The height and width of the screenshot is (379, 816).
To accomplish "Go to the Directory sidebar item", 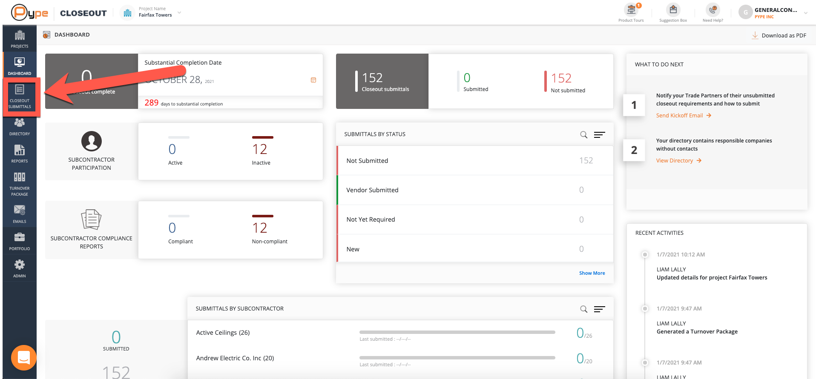I will [20, 127].
